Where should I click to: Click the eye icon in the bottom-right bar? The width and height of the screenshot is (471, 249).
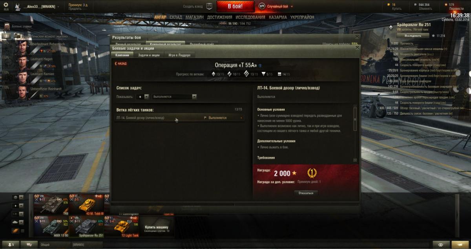440,244
